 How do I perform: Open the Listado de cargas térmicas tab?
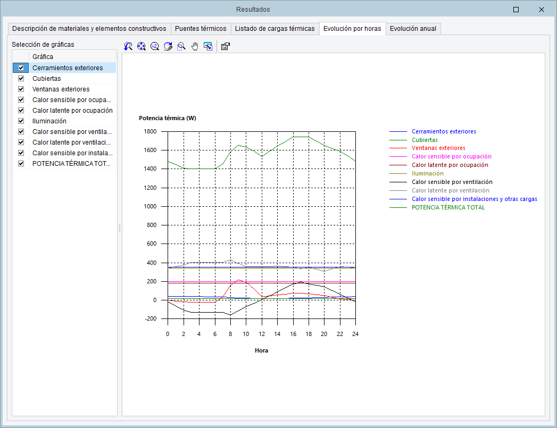tap(275, 29)
